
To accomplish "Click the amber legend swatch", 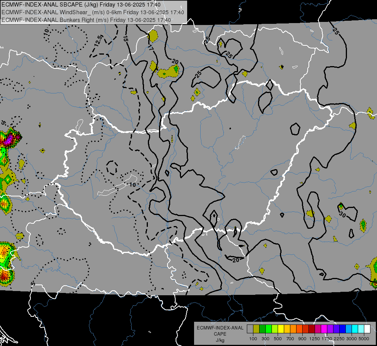I will pos(287,329).
